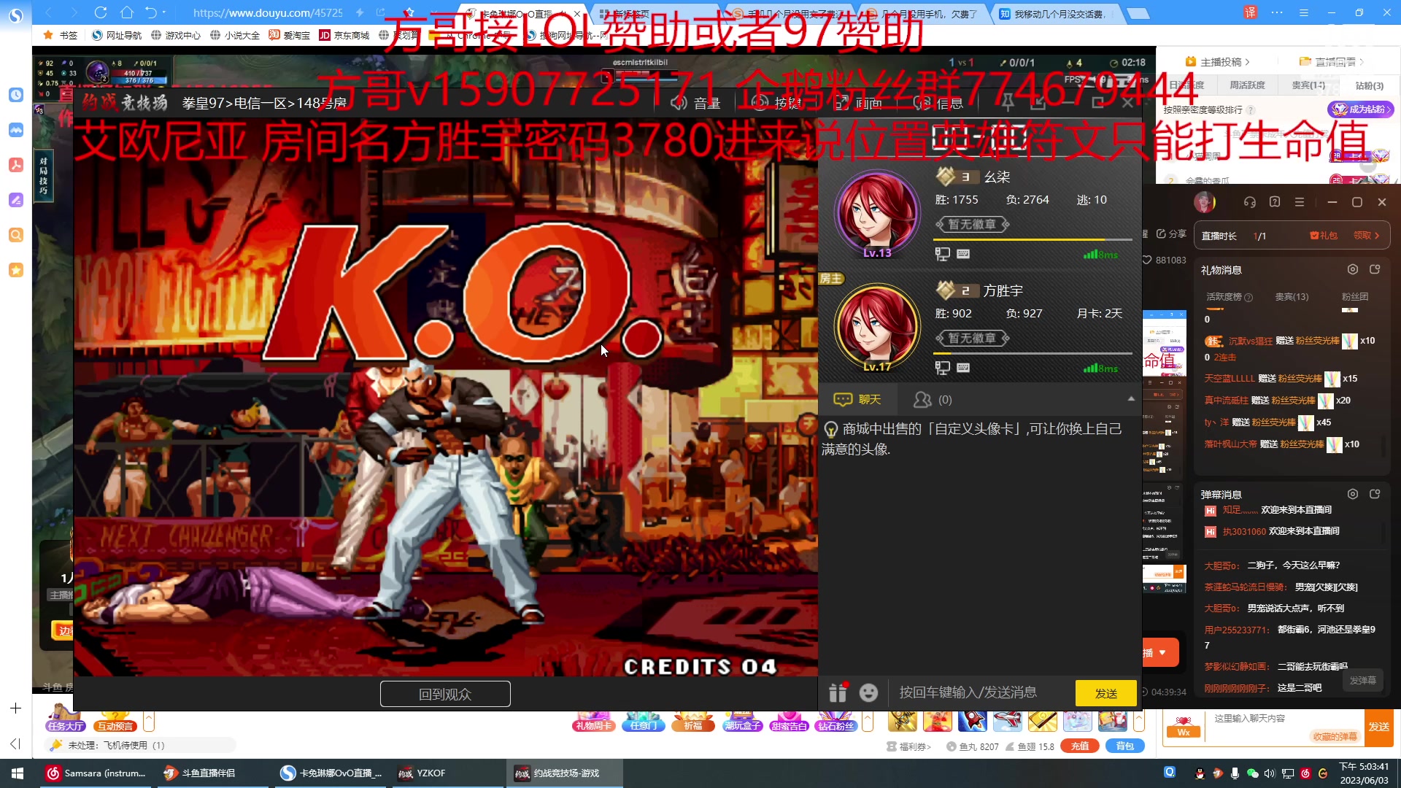This screenshot has width=1401, height=788.
Task: Click the red translate icon in the browser title bar
Action: click(1250, 12)
